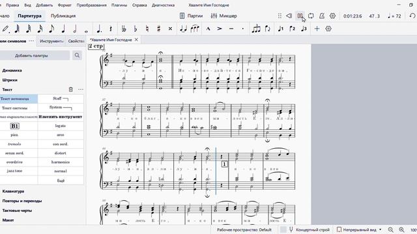The height and width of the screenshot is (234, 417).
Task: Apply the accent articulation
Action: pyautogui.click(x=220, y=29)
